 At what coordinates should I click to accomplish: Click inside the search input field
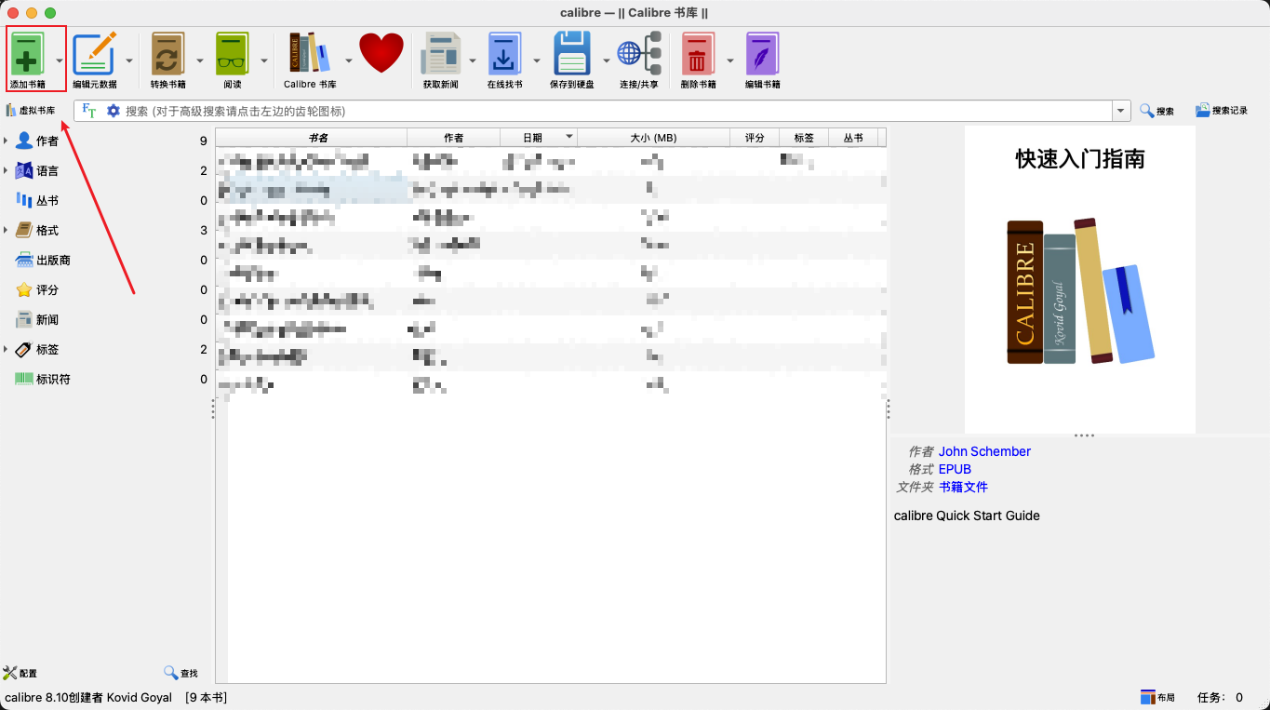pyautogui.click(x=605, y=110)
